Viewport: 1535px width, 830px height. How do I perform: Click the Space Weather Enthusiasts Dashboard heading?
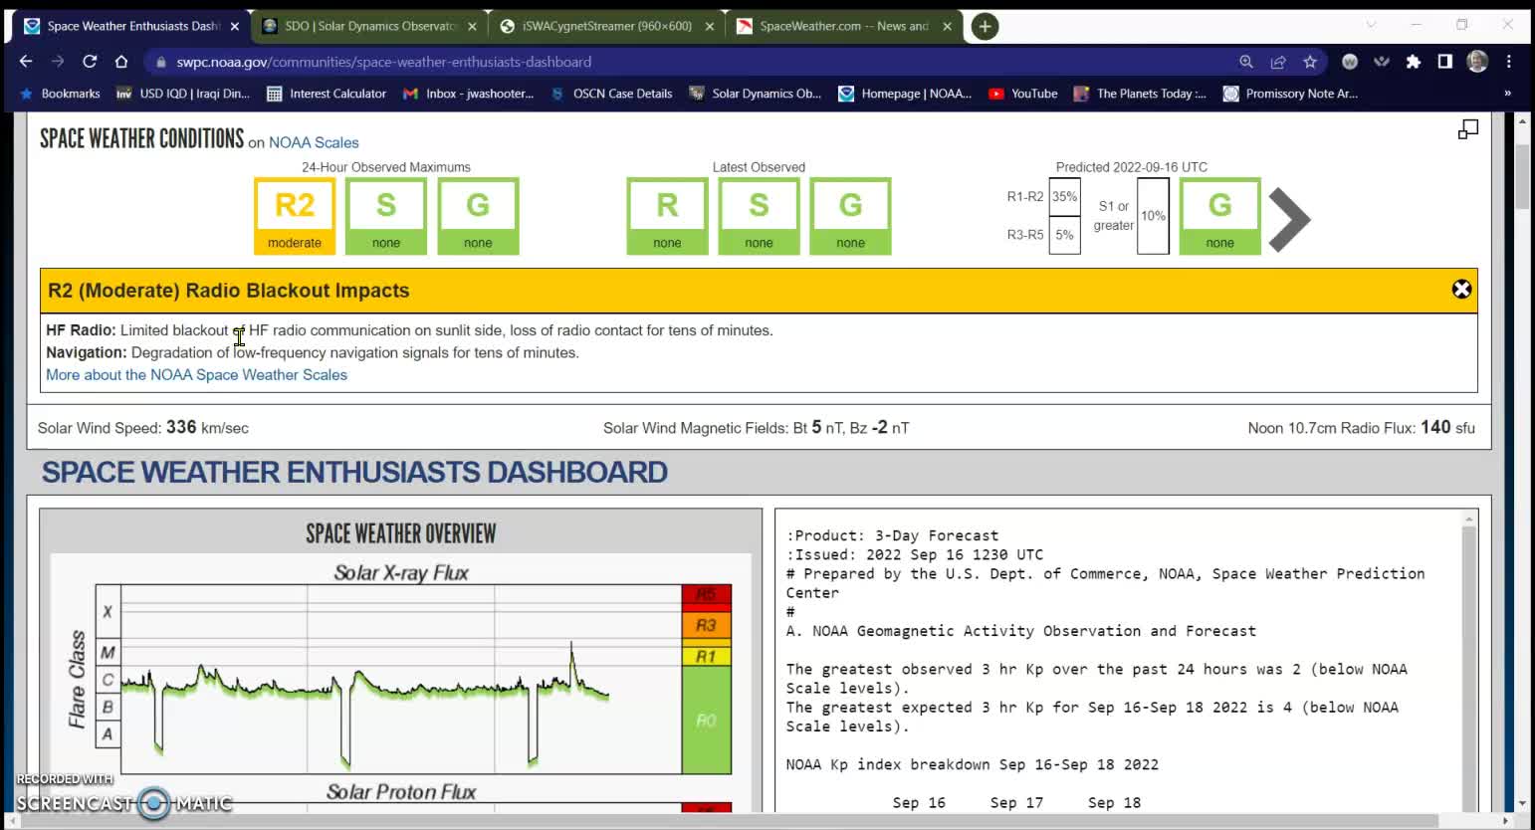tap(354, 472)
